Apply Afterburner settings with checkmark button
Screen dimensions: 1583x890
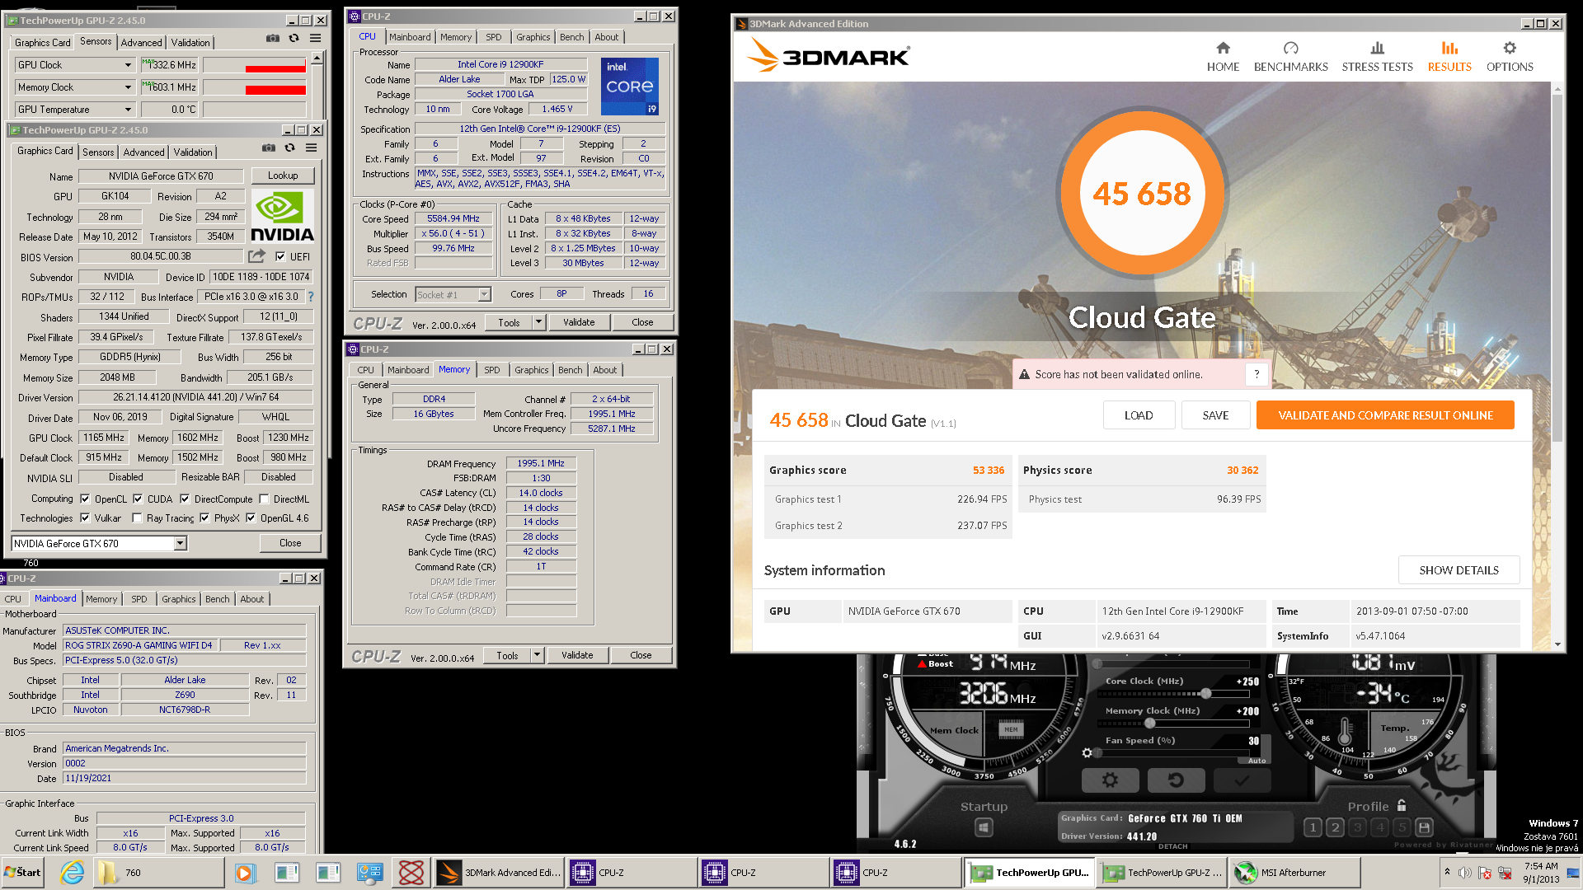[1242, 780]
